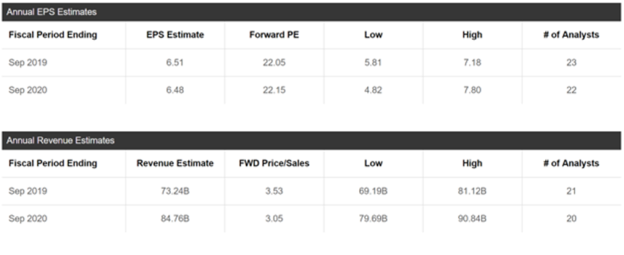Click the Revenue Estimate column header
The width and height of the screenshot is (624, 255).
(x=175, y=163)
